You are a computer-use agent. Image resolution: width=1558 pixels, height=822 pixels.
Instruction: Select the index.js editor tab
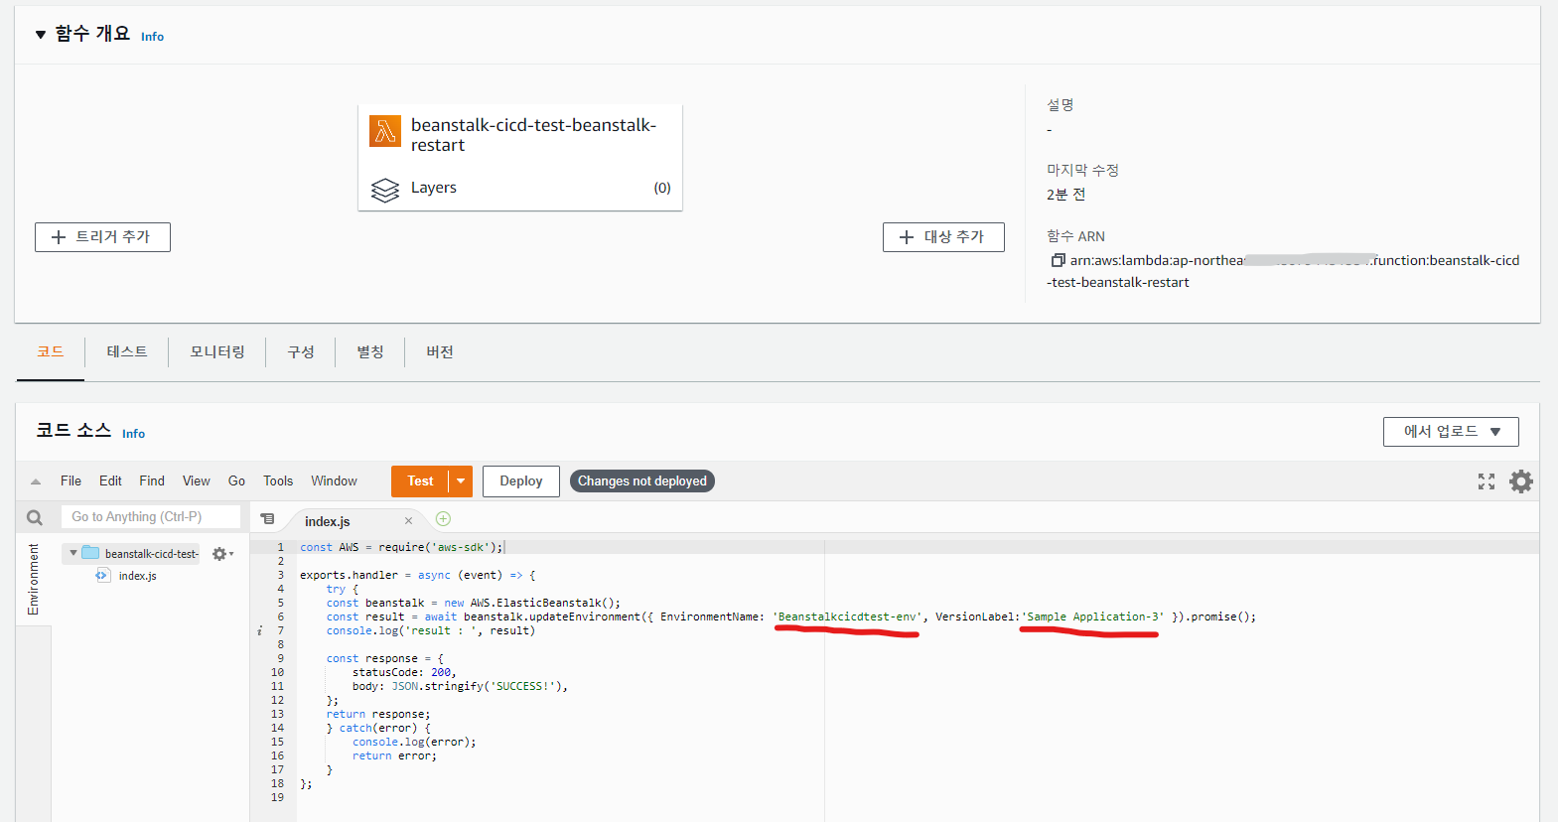[328, 521]
